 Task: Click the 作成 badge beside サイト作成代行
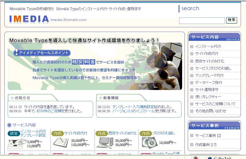[57, 134]
